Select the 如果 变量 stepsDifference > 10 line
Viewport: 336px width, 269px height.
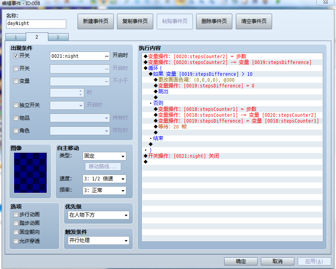(x=232, y=74)
